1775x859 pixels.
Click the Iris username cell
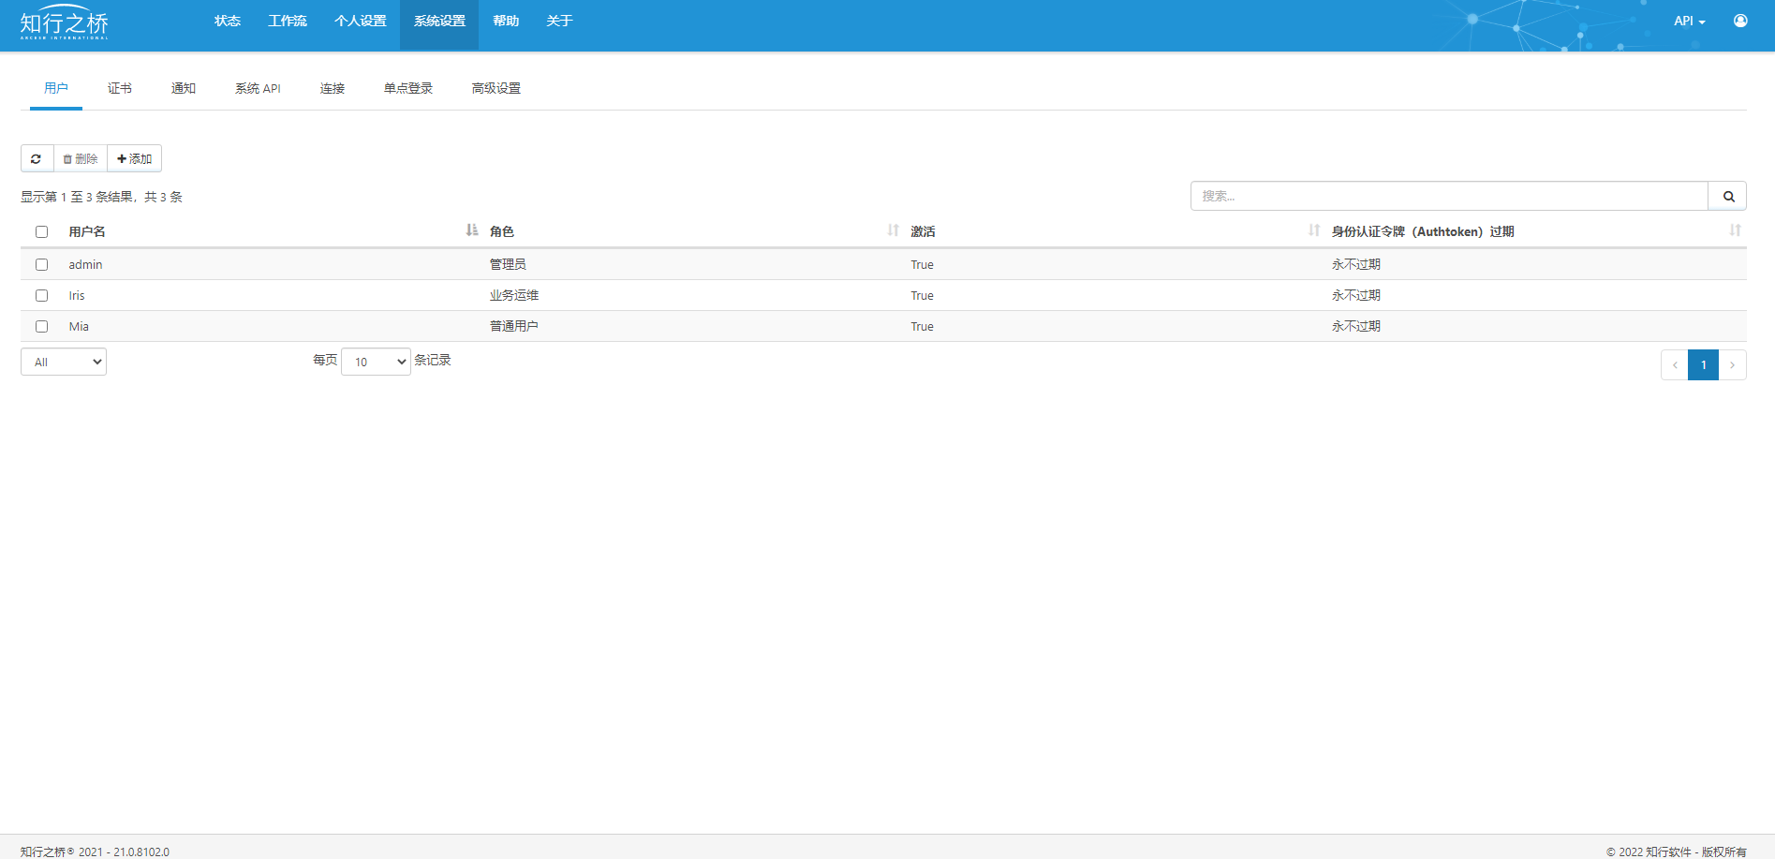tap(77, 295)
